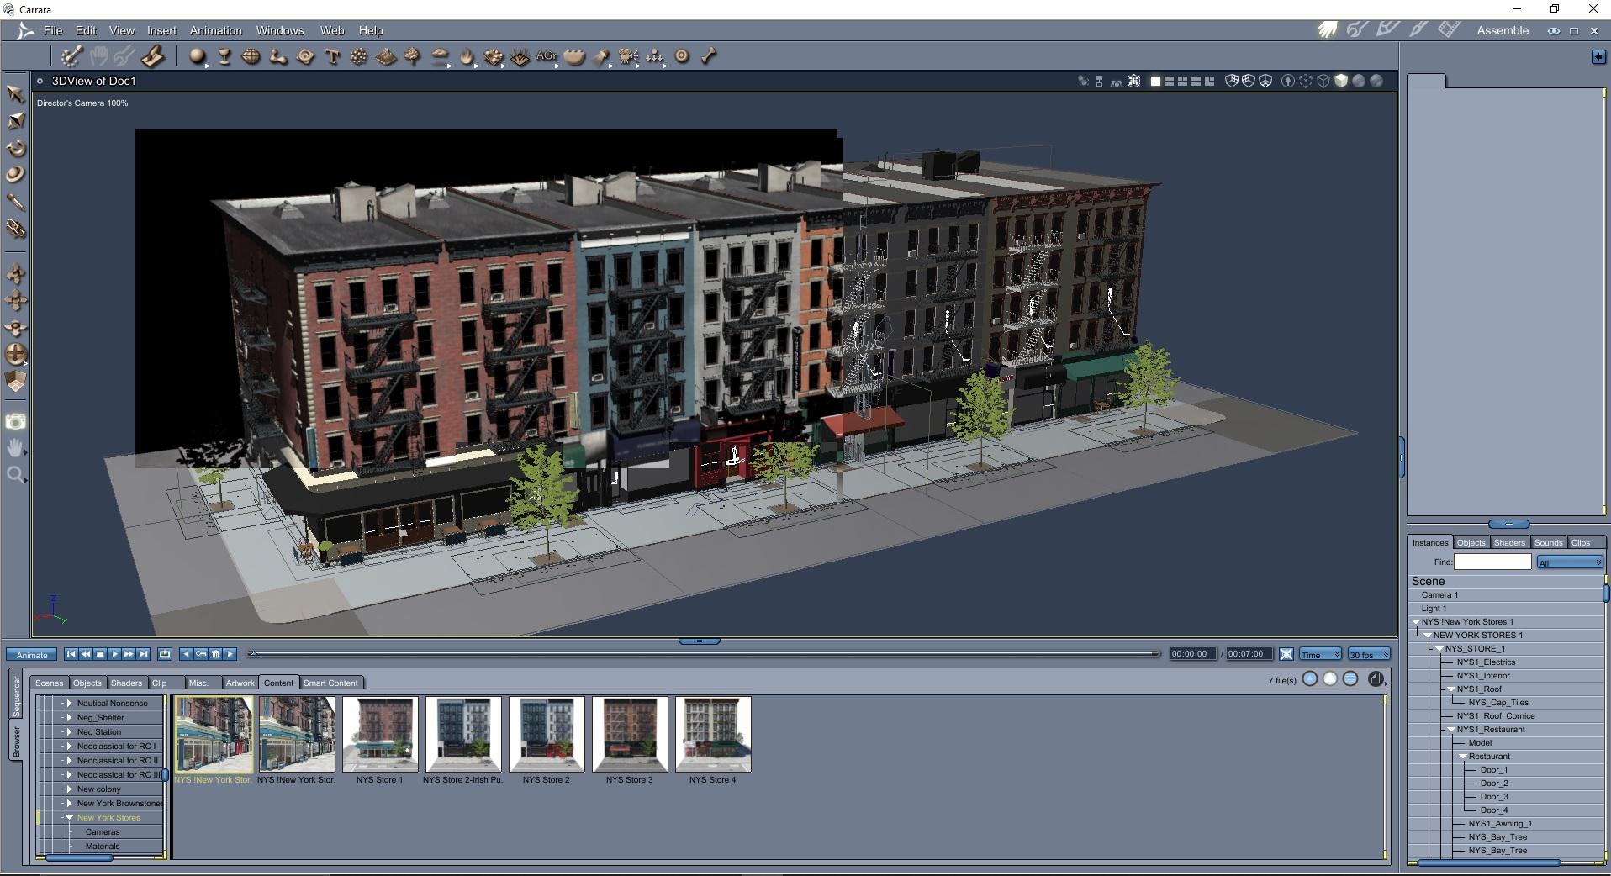Switch to the Objects tab in instances panel

click(x=1471, y=542)
